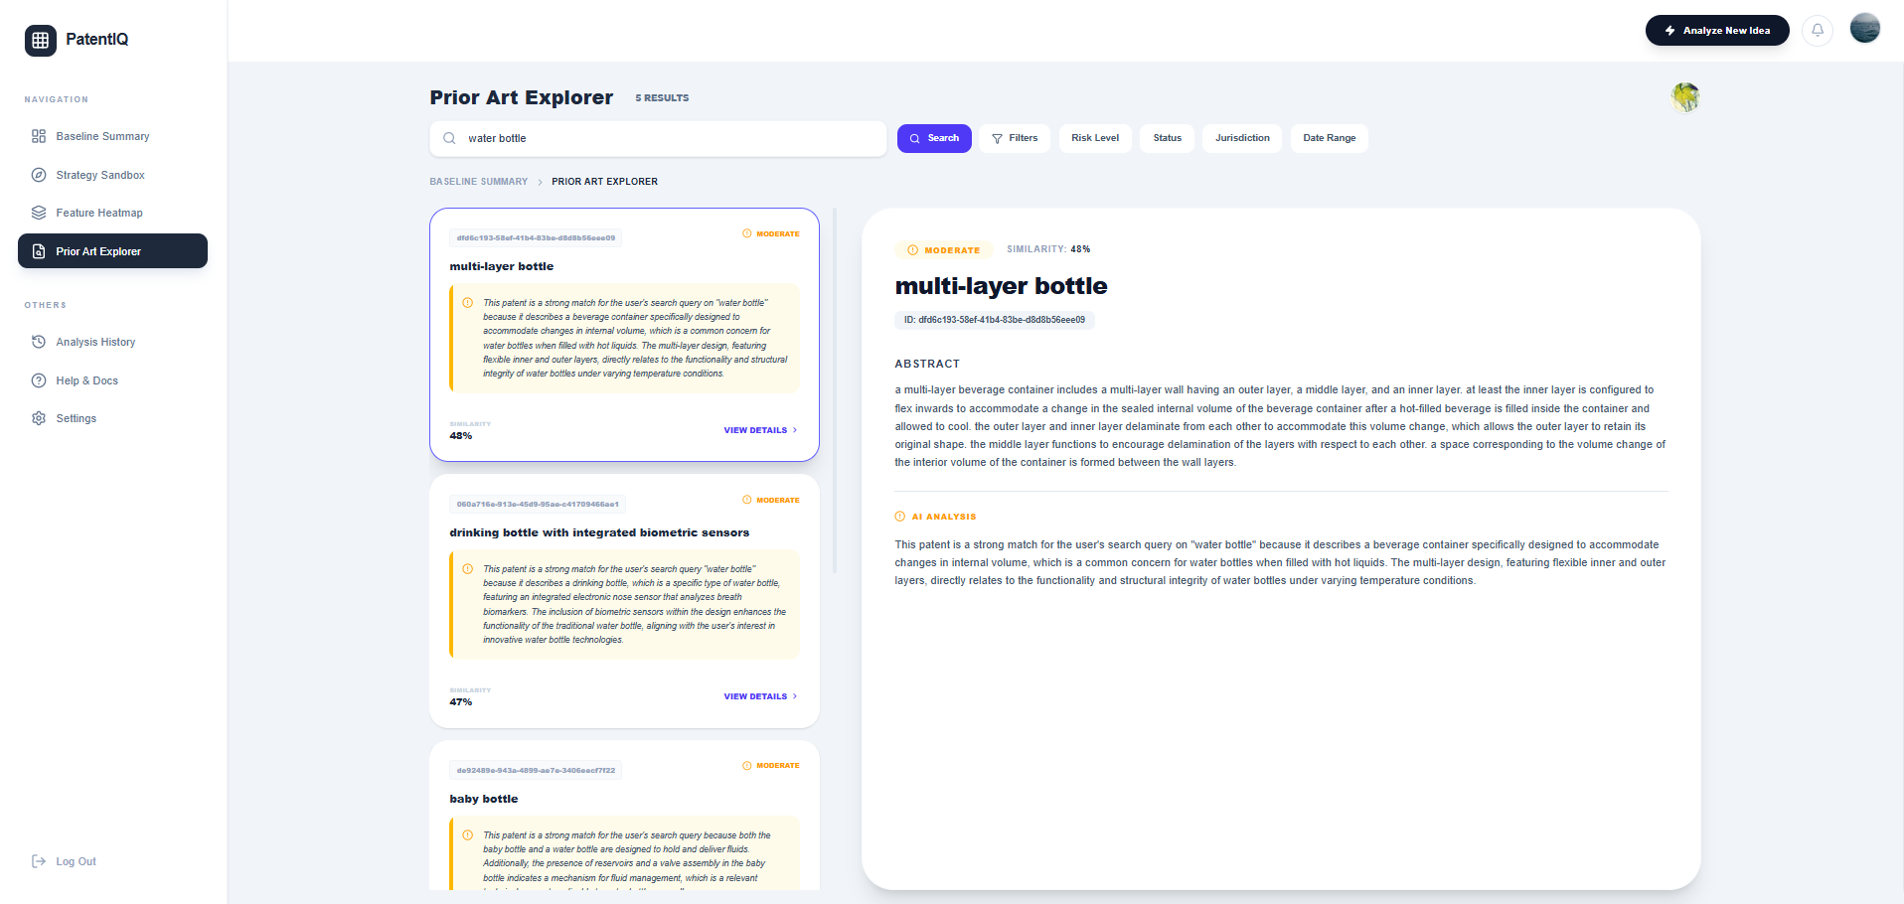Viewport: 1904px width, 904px height.
Task: Click Analyze New Idea button
Action: click(x=1717, y=31)
